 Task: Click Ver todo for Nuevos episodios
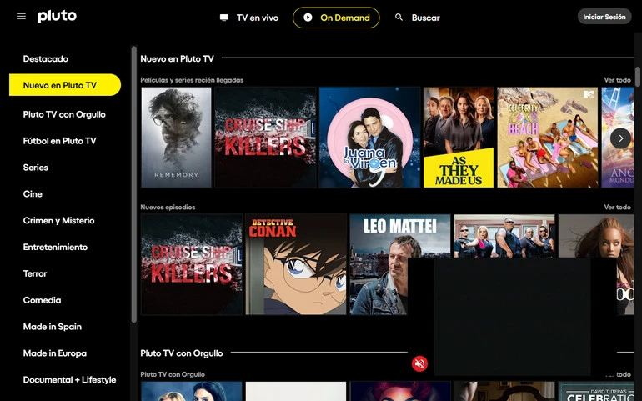click(618, 208)
